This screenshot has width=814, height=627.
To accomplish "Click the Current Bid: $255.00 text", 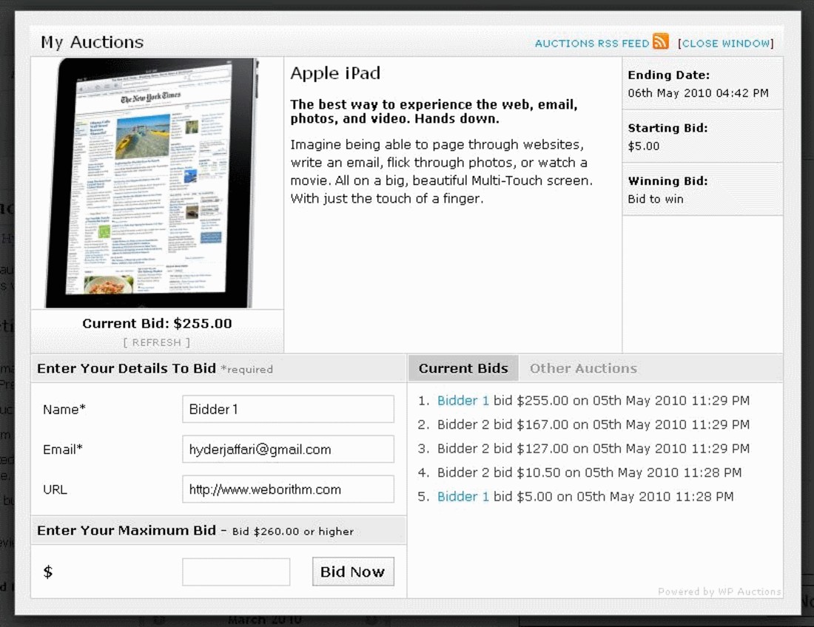I will [158, 324].
